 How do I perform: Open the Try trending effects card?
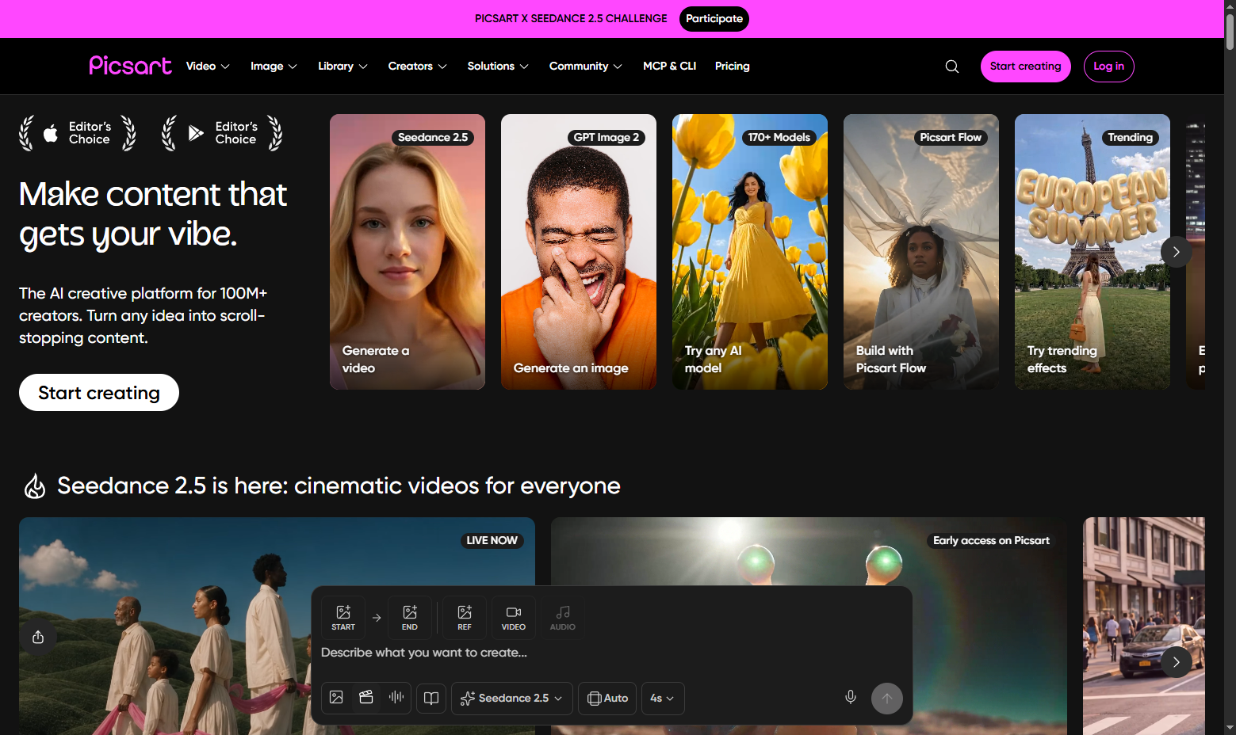pos(1093,252)
